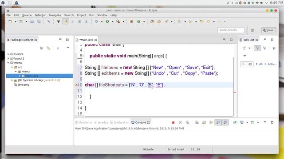
Task: Open the Project menu
Action: point(81,15)
